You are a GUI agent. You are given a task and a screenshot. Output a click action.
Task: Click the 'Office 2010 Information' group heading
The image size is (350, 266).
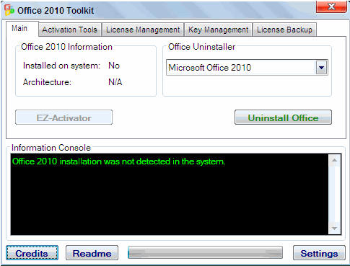(66, 47)
